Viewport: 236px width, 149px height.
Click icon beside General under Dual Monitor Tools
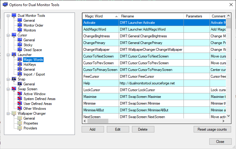tap(20, 20)
